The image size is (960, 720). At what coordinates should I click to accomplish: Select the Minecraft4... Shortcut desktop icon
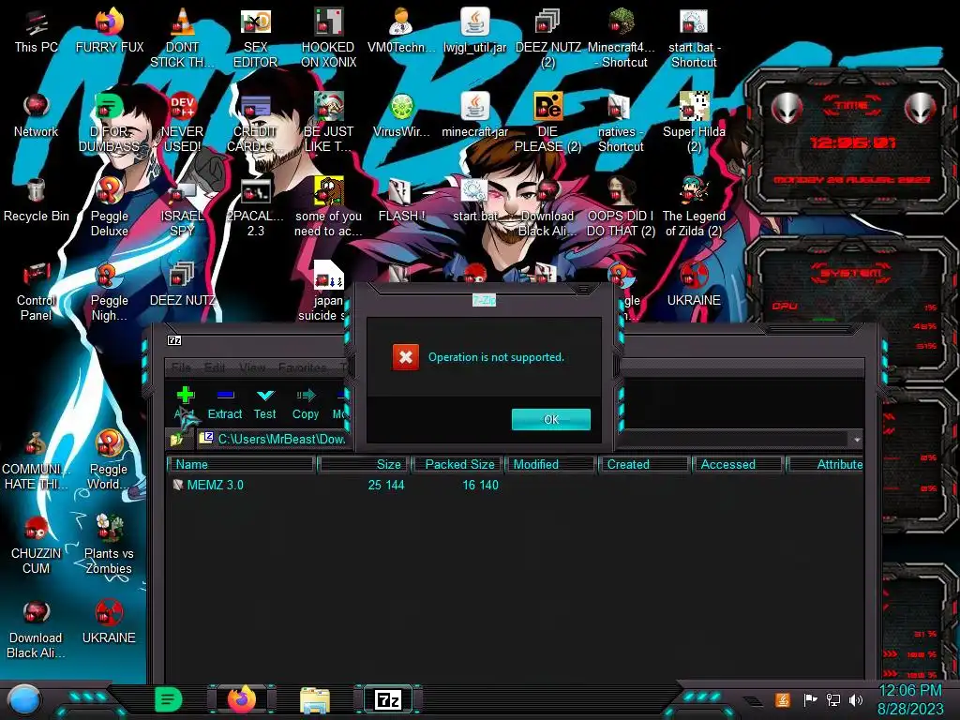tap(621, 37)
